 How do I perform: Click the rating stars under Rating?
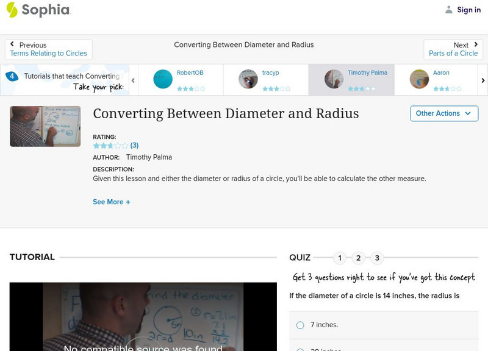[x=110, y=146]
